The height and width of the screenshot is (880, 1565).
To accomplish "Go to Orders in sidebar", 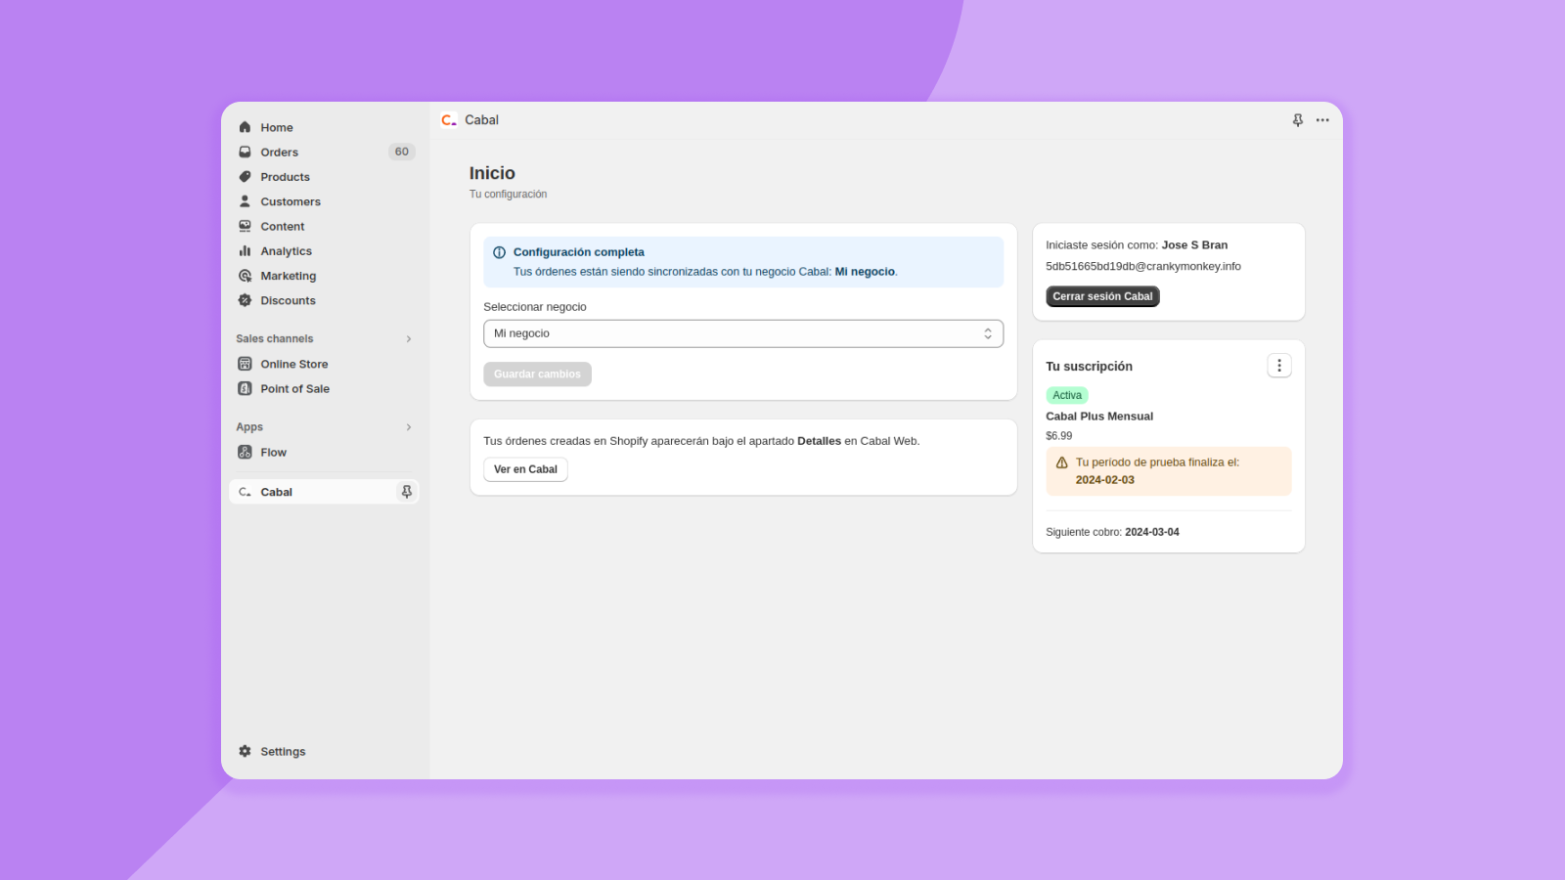I will click(x=280, y=152).
